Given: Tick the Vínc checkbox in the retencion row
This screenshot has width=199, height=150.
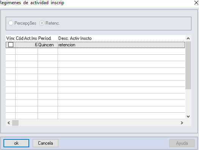Looking at the screenshot, I should point(11,45).
